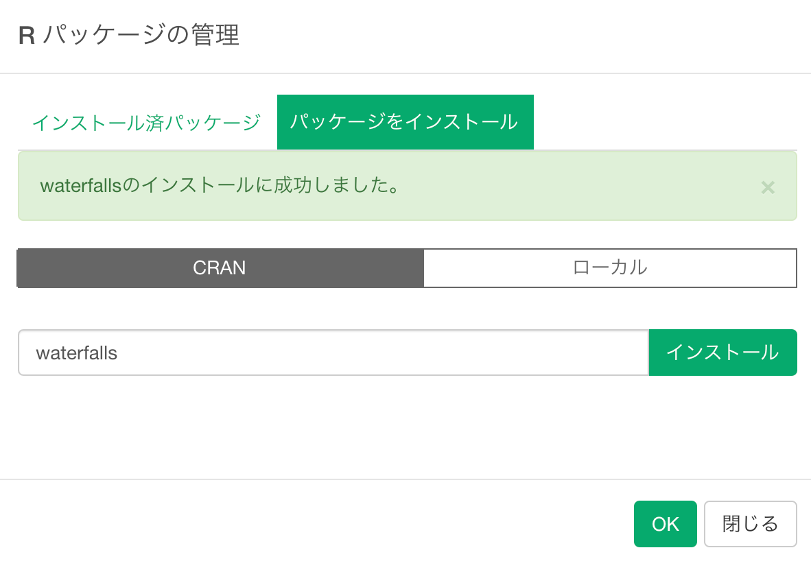811x561 pixels.
Task: Click the green インストール button
Action: (x=722, y=353)
